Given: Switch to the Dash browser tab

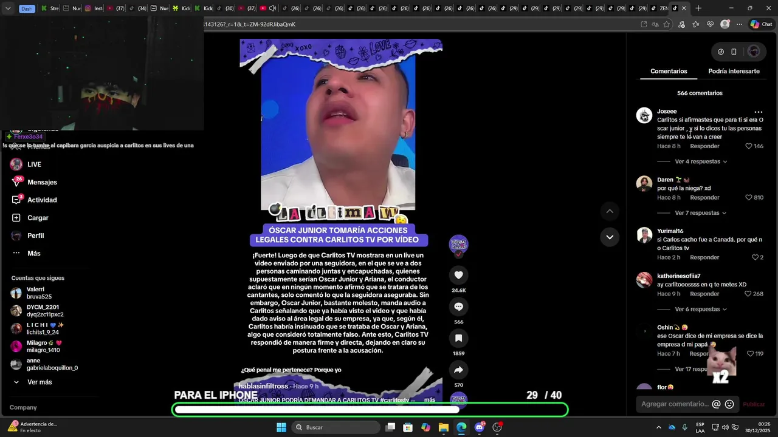Looking at the screenshot, I should [26, 8].
